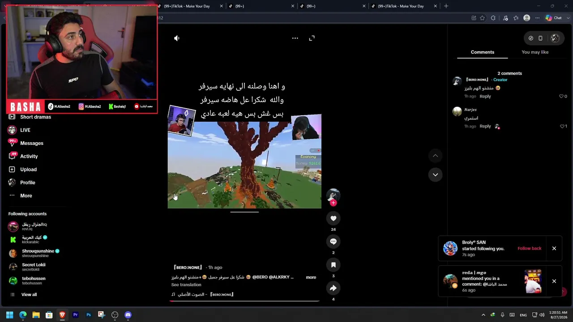573x322 pixels.
Task: Go to the previous video with up chevron
Action: (x=435, y=156)
